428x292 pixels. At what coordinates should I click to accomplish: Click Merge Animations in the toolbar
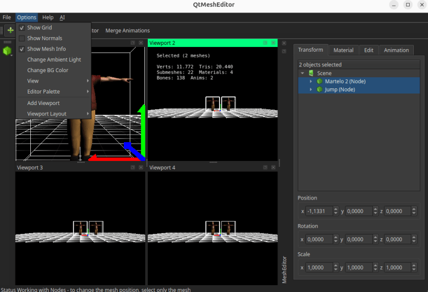(x=128, y=31)
